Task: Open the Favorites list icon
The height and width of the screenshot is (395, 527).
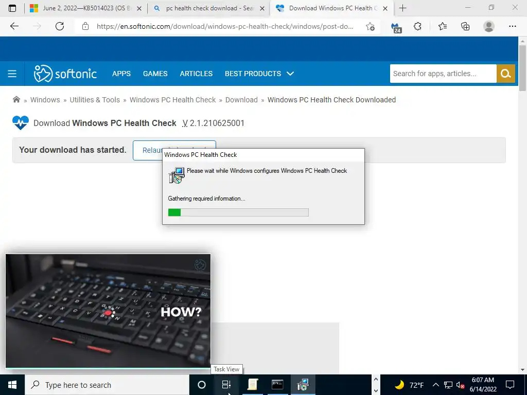Action: point(442,26)
